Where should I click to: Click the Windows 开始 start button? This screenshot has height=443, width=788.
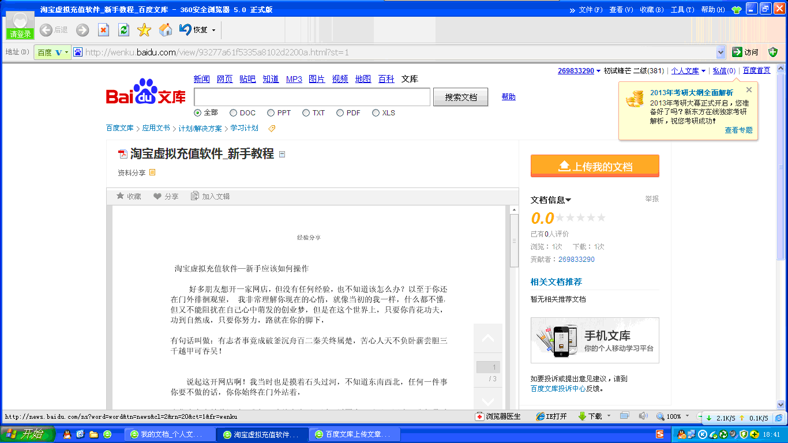pos(27,434)
